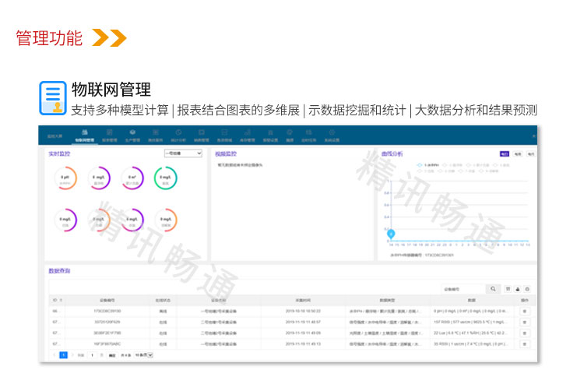Click the print icon above the data table
The height and width of the screenshot is (384, 584).
(518, 289)
